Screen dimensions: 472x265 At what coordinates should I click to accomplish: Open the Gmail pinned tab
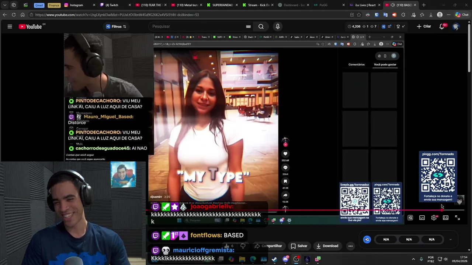click(39, 5)
